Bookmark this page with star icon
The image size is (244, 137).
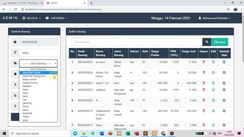pyautogui.click(x=228, y=9)
